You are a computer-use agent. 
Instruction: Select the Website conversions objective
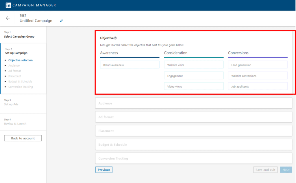pos(258,76)
